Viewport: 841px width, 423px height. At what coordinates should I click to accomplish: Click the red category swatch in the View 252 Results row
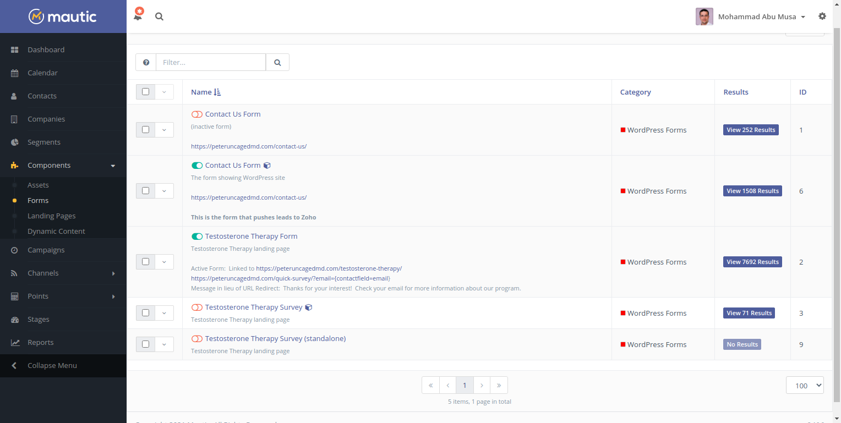pyautogui.click(x=623, y=130)
